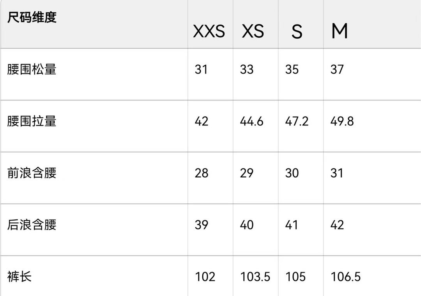Select the 103.5 裤长 value for XS
Screen dimensions: 421x296
tap(255, 277)
